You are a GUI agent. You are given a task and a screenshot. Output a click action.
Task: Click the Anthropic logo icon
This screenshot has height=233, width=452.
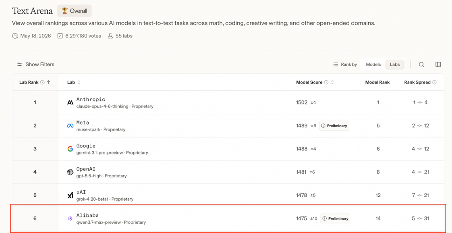pos(70,102)
